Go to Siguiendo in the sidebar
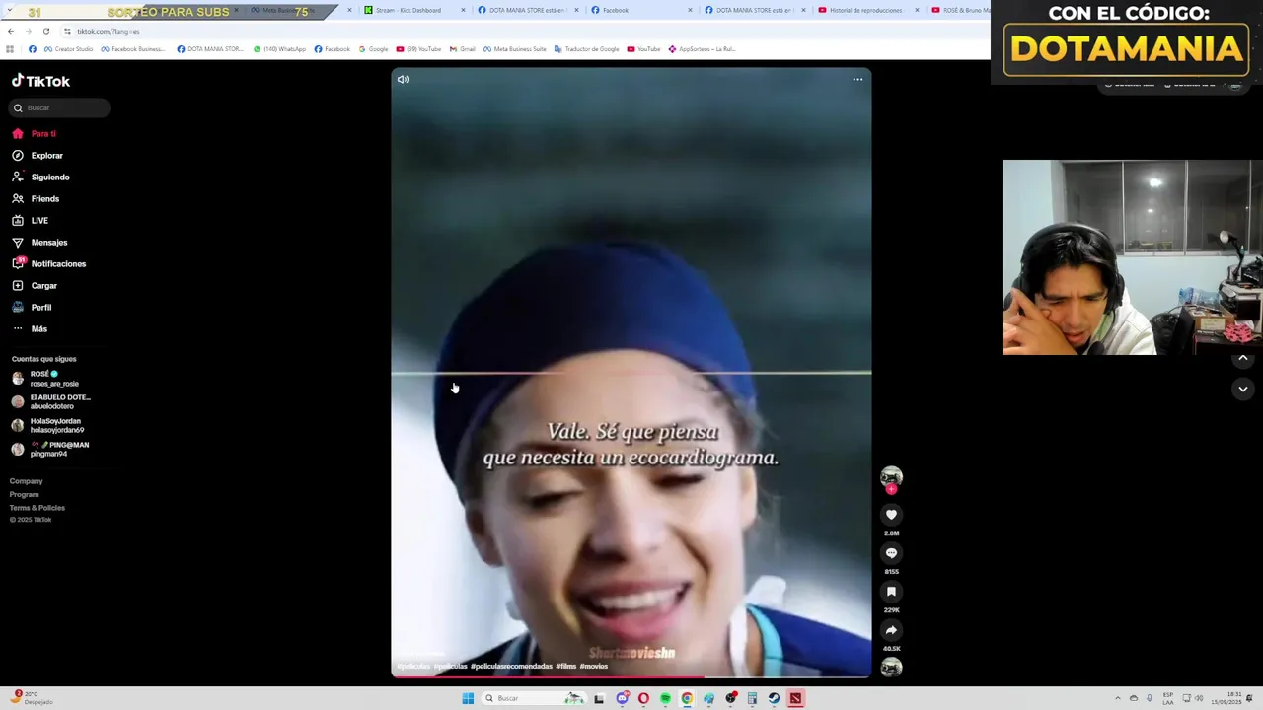The height and width of the screenshot is (710, 1263). pos(40,177)
